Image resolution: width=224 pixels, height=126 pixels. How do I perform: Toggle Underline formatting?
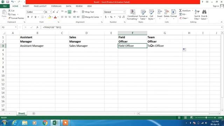[35, 17]
